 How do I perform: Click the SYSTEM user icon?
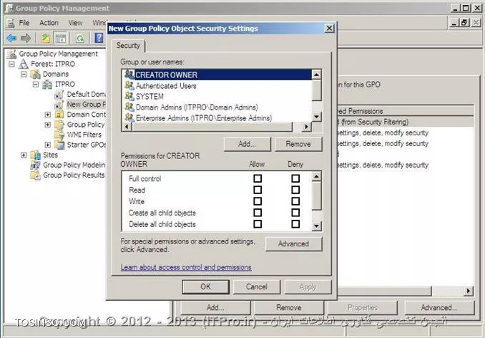[x=129, y=96]
